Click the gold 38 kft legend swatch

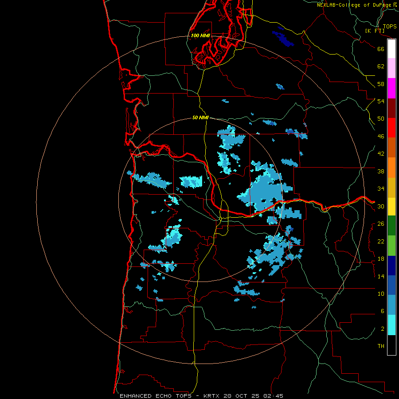[x=391, y=187]
